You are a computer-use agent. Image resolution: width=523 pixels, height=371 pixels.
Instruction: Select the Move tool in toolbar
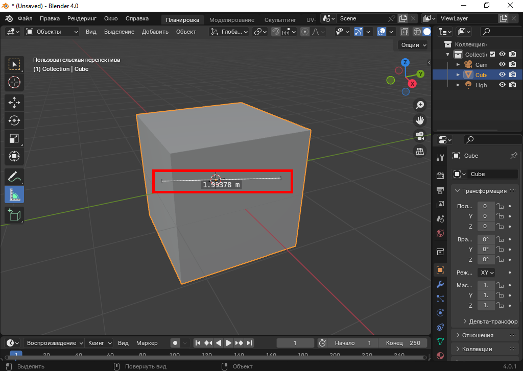pos(14,102)
